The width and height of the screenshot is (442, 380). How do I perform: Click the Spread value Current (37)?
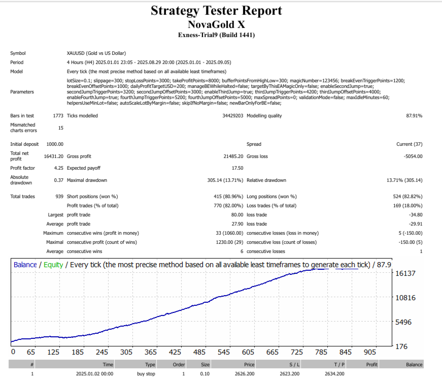410,144
